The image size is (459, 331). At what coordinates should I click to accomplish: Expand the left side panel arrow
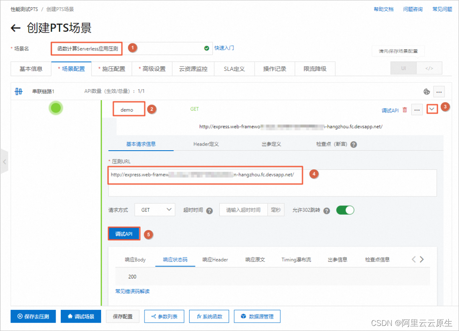click(5, 161)
